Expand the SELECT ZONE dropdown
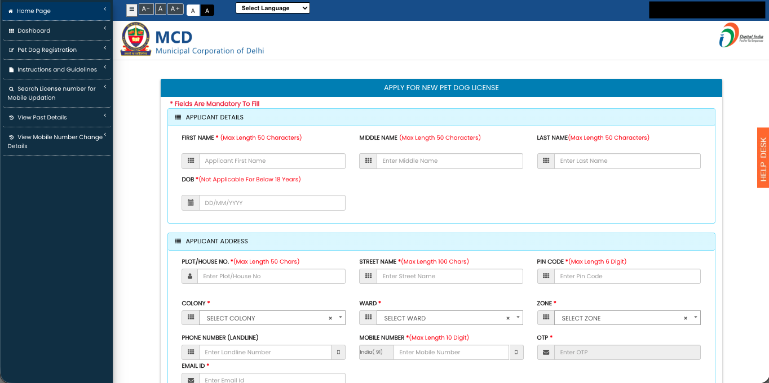Image resolution: width=769 pixels, height=383 pixels. point(627,318)
